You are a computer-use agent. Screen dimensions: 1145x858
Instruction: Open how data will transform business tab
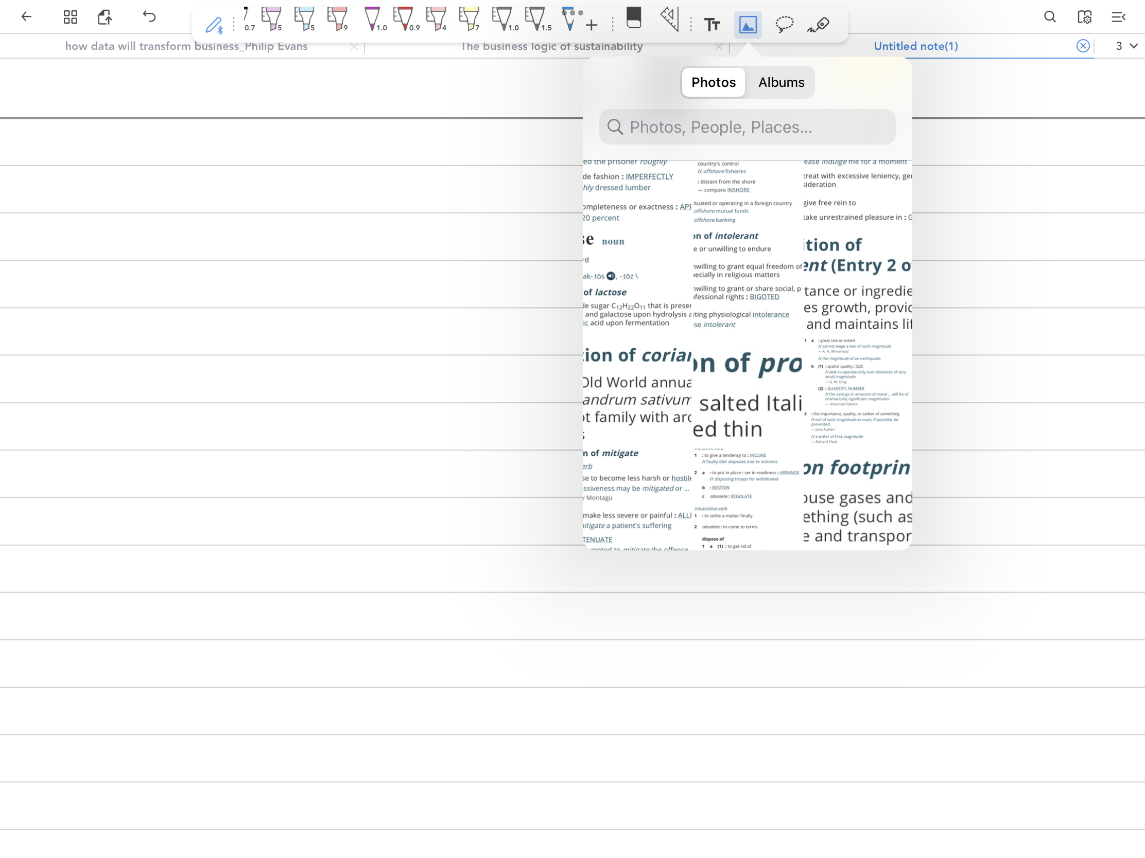tap(186, 46)
